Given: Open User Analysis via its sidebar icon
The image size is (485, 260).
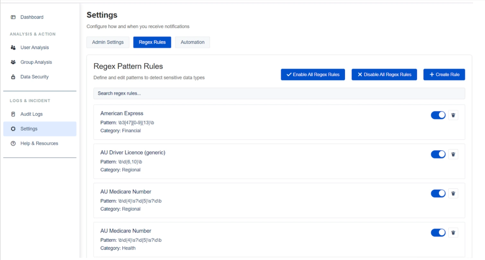Looking at the screenshot, I should 13,48.
